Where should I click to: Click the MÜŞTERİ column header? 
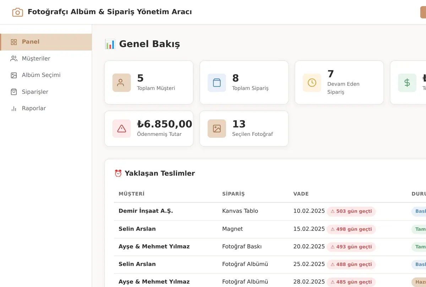pos(132,194)
